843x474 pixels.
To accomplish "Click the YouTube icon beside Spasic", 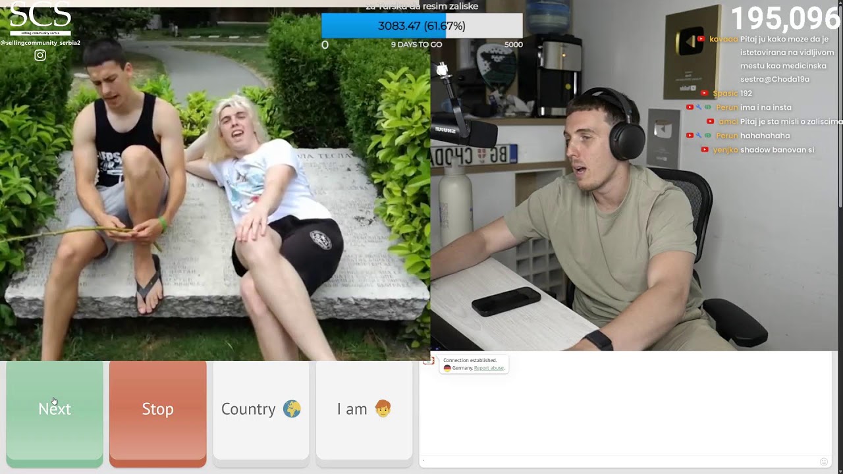I will click(705, 93).
